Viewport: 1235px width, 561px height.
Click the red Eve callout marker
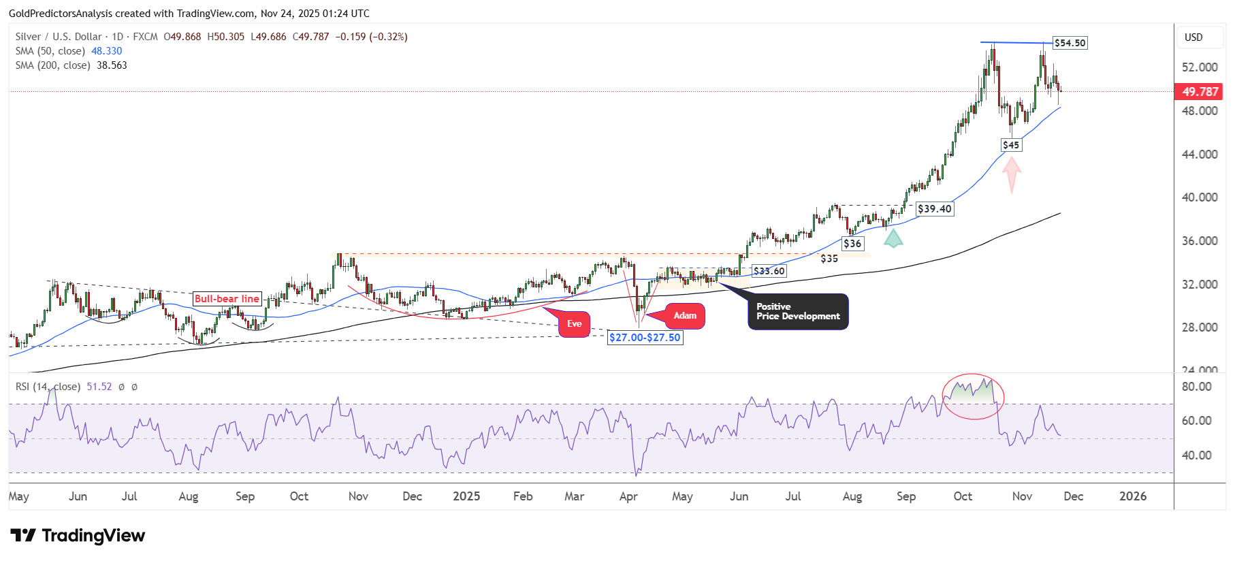click(574, 324)
